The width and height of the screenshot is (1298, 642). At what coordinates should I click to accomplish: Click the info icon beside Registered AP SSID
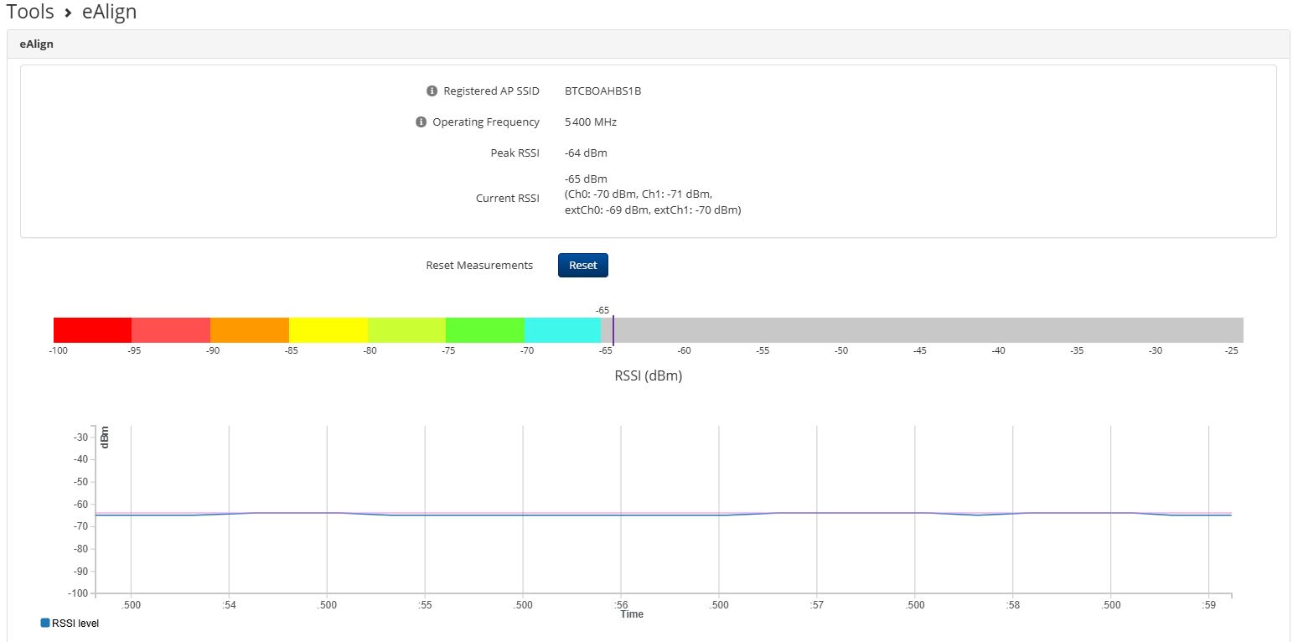[432, 91]
